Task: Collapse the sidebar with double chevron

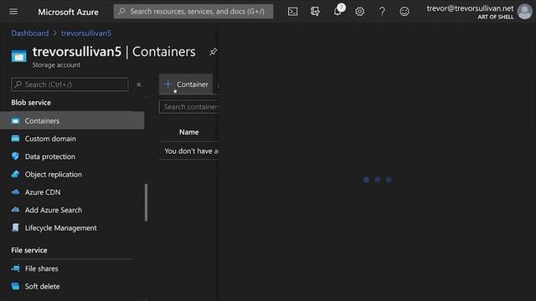Action: tap(139, 84)
